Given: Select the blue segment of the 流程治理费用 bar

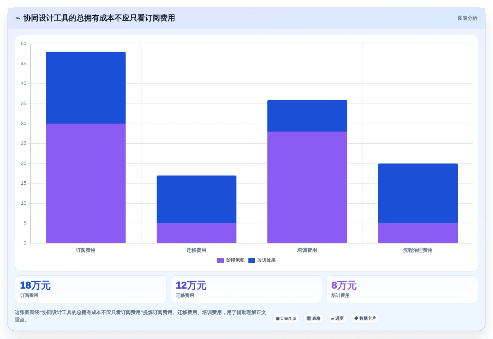Looking at the screenshot, I should click(x=418, y=193).
